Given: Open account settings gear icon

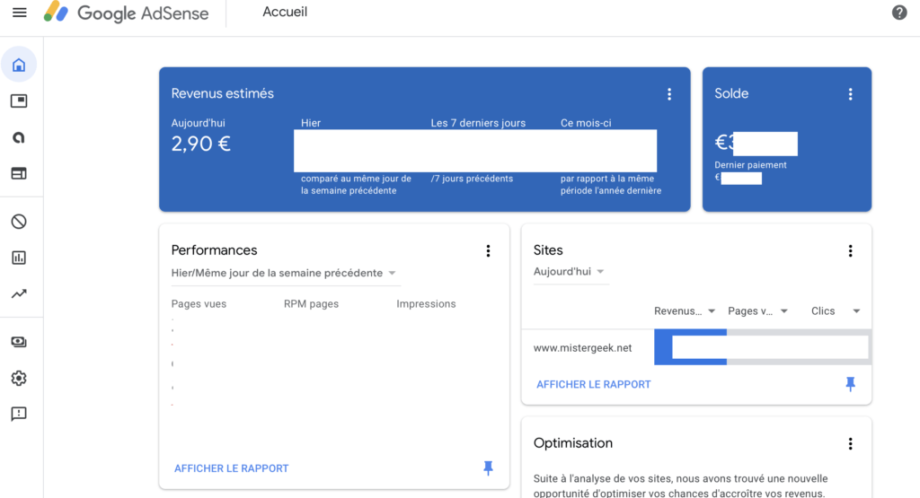Looking at the screenshot, I should click(x=19, y=378).
